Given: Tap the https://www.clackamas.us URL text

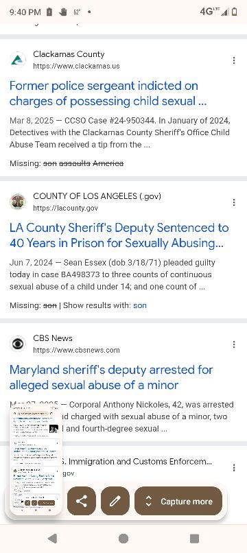Looking at the screenshot, I should point(76,66).
